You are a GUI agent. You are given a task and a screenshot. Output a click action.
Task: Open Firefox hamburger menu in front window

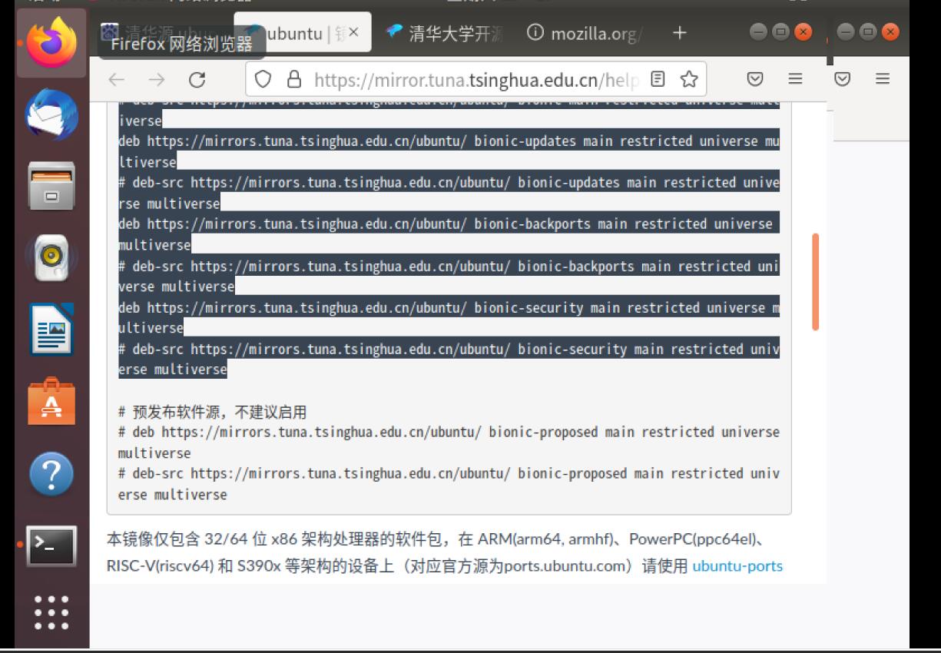pyautogui.click(x=796, y=79)
